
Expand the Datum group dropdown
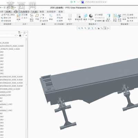44,24
